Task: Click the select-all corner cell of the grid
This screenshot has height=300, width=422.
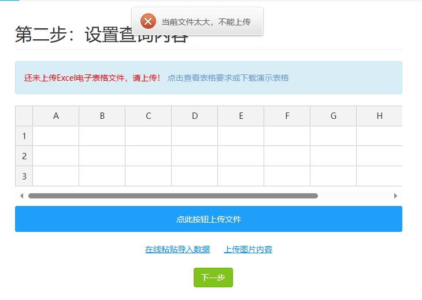Action: 24,116
